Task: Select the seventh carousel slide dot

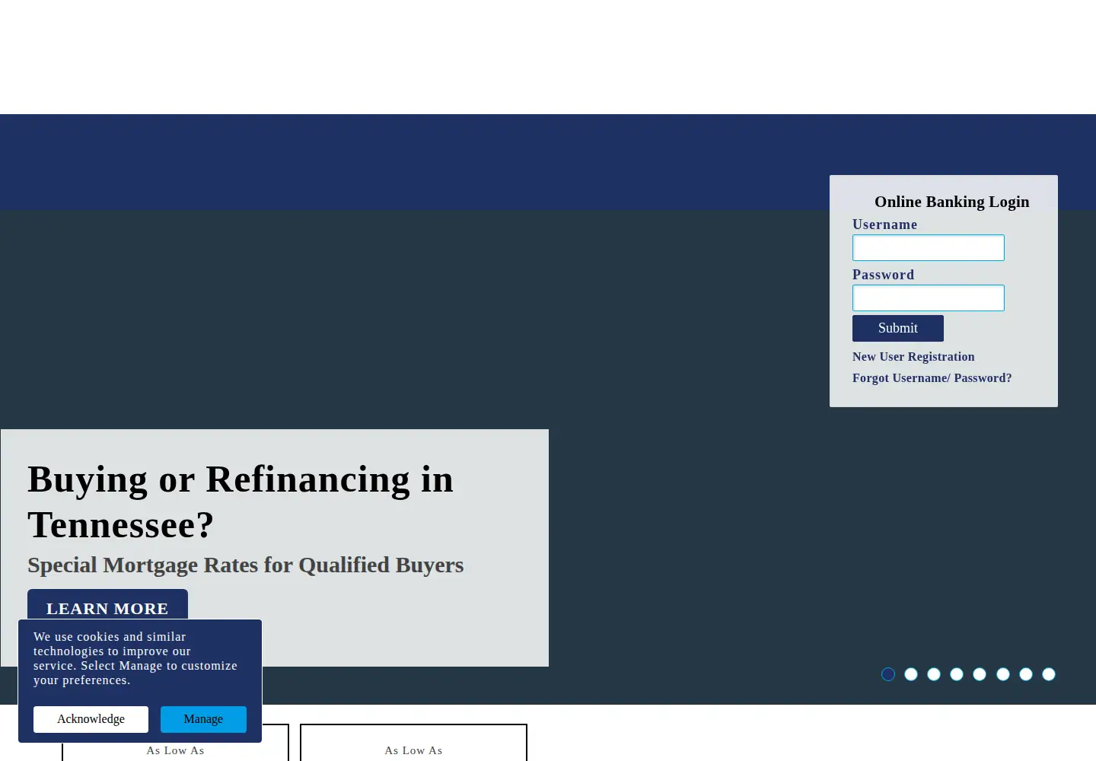Action: tap(1026, 674)
